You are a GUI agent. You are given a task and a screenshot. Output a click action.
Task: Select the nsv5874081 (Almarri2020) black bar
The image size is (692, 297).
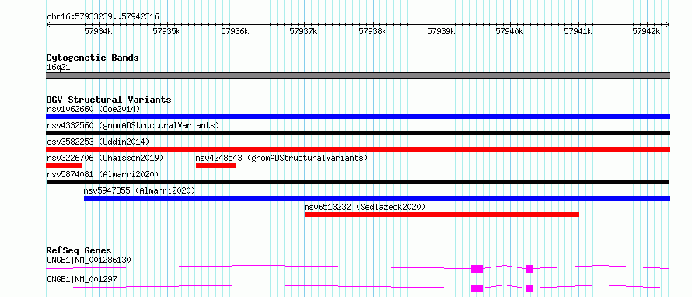[358, 182]
